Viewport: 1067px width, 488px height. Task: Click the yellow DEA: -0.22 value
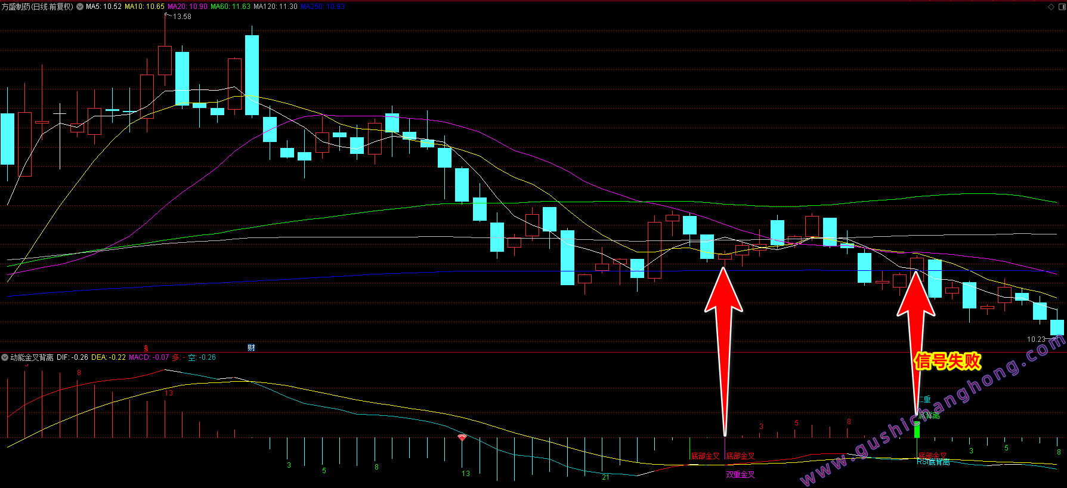(x=109, y=357)
